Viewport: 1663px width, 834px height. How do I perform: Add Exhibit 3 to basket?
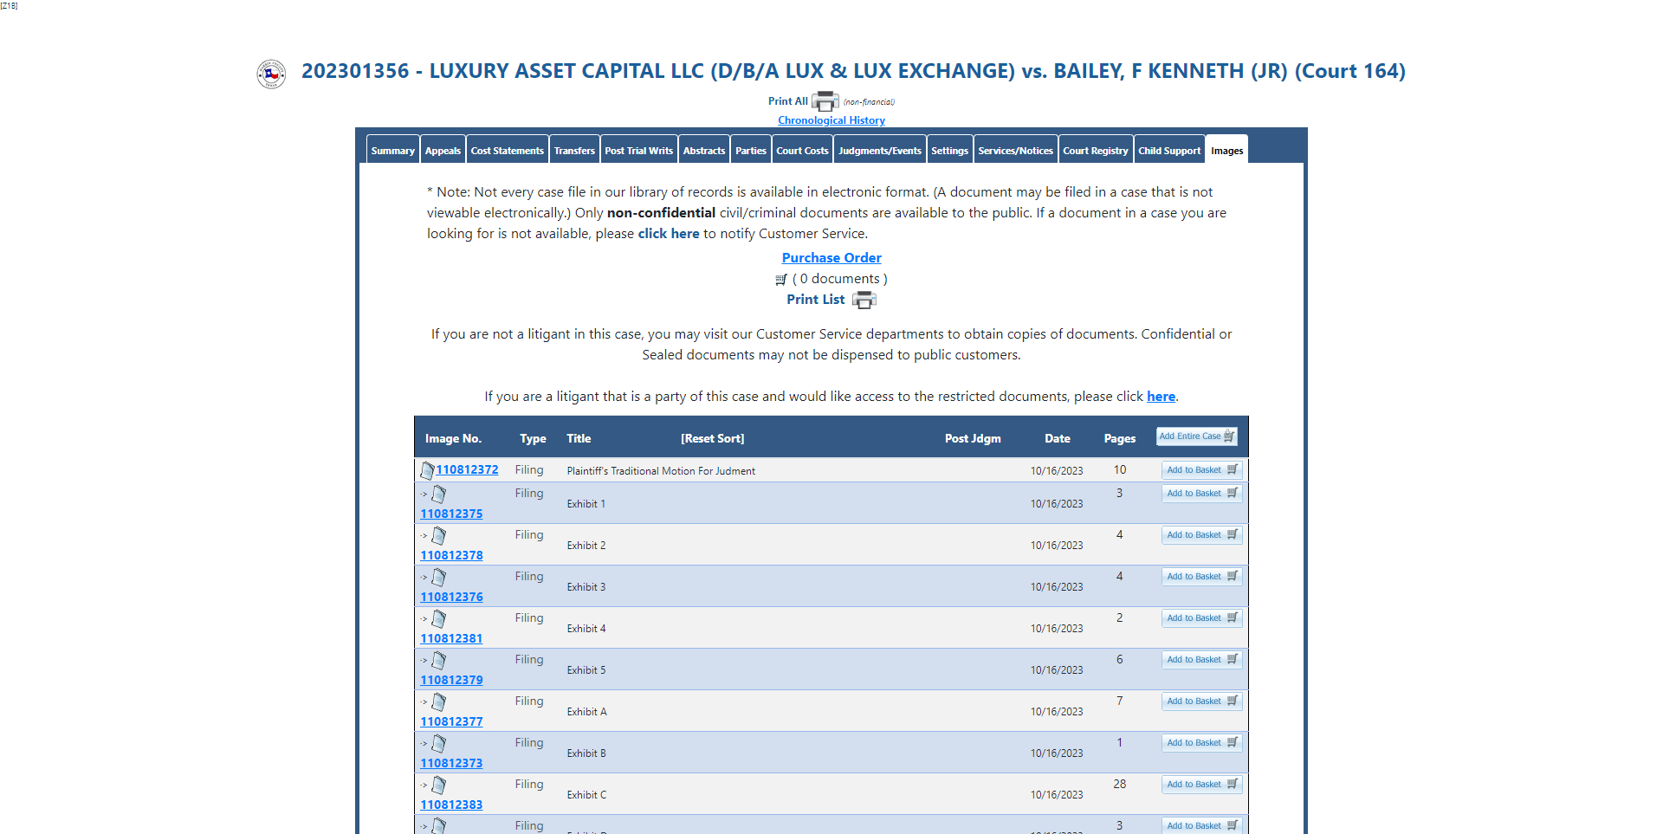pyautogui.click(x=1201, y=577)
